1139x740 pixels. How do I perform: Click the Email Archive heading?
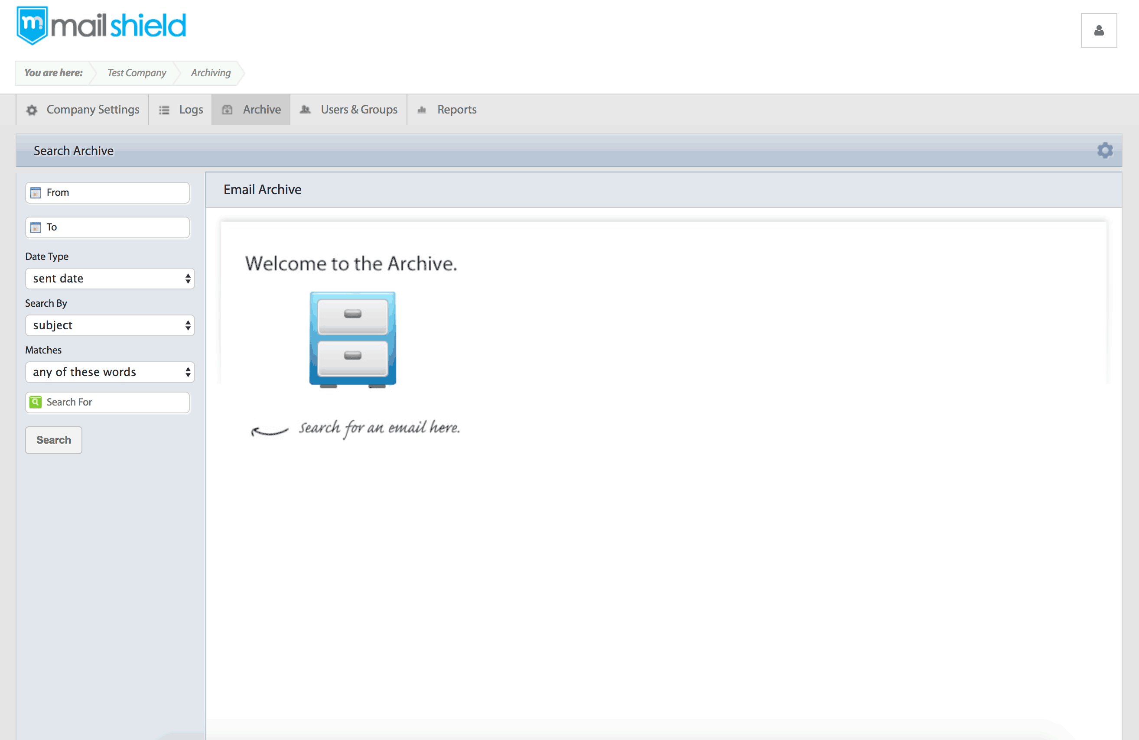point(263,190)
